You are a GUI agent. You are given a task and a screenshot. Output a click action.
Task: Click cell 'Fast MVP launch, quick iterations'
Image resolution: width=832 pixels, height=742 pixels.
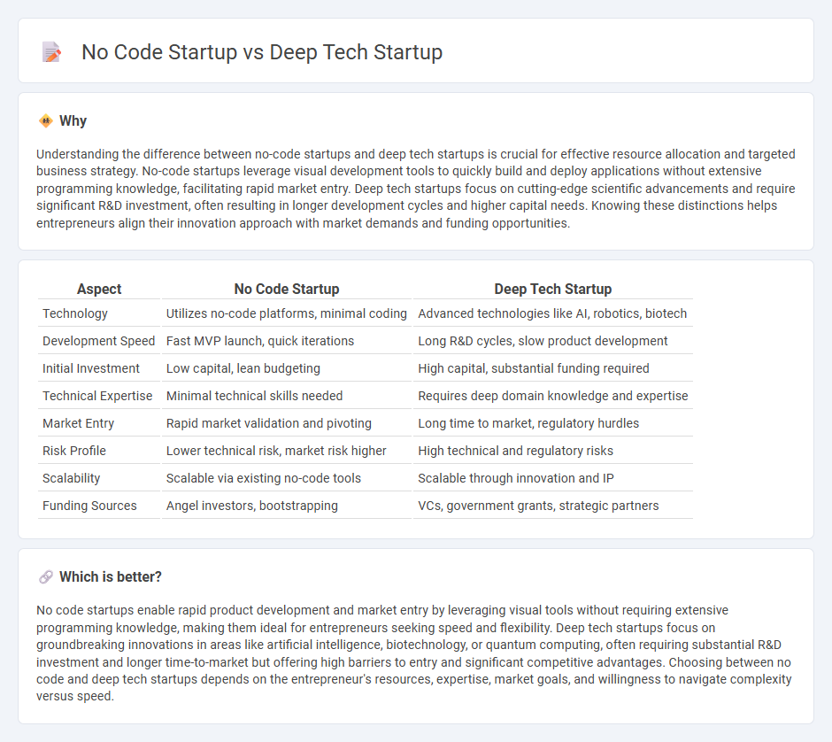click(260, 341)
